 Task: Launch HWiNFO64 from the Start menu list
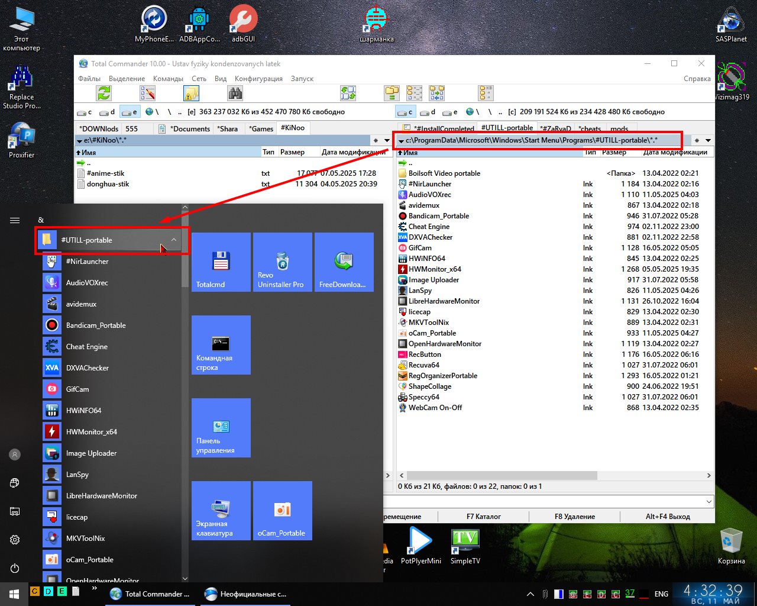tap(111, 411)
